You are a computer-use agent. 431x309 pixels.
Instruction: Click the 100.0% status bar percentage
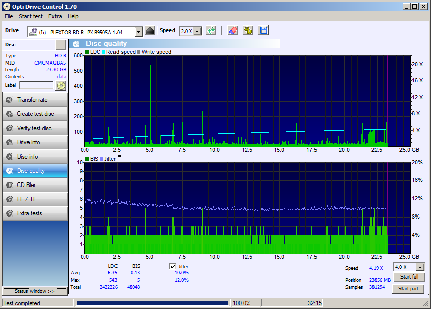241,303
